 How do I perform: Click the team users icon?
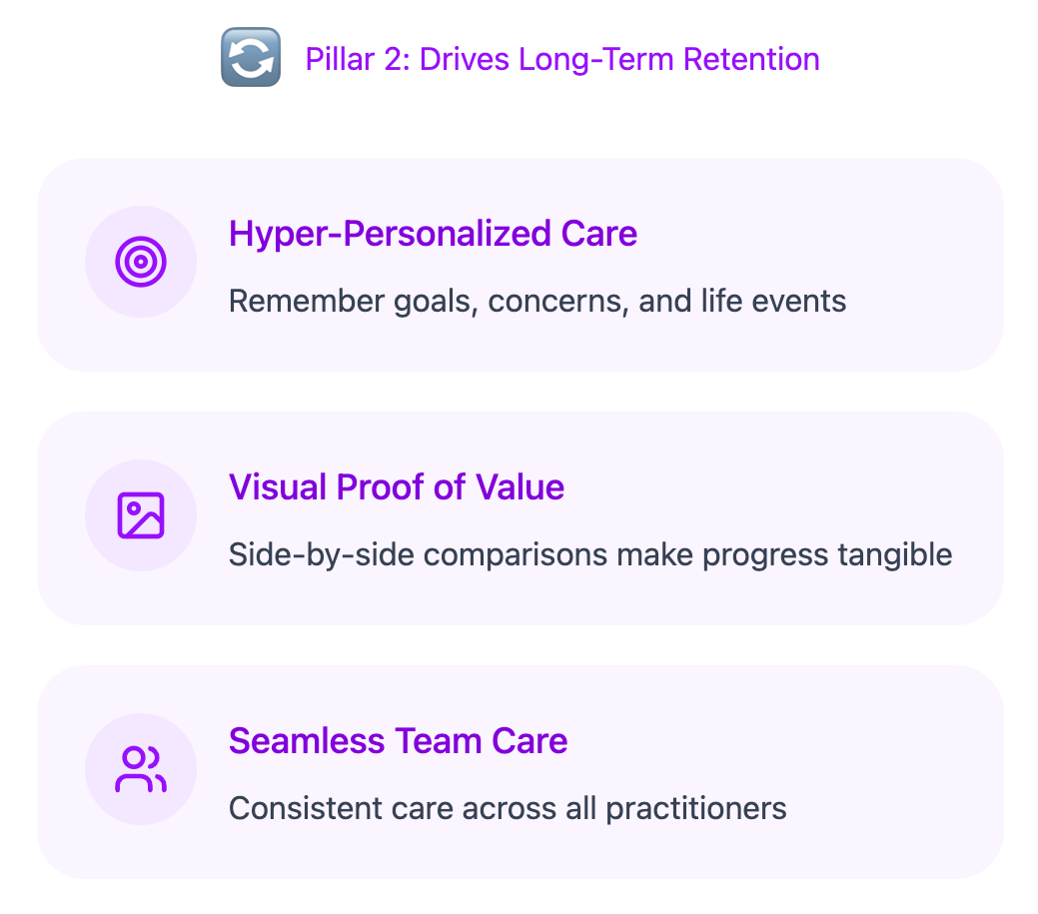(141, 770)
